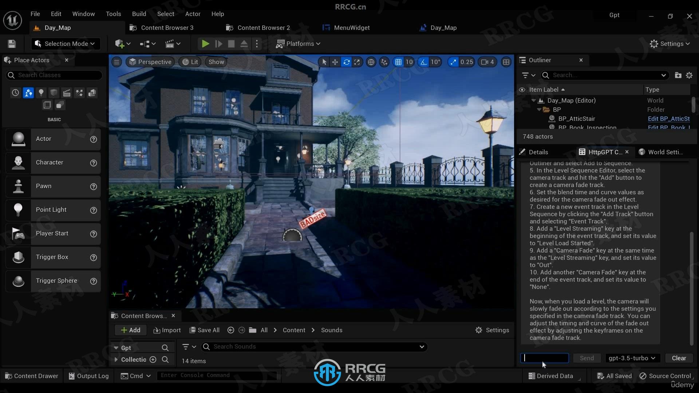The image size is (699, 393).
Task: Open the Tools menu
Action: 113,14
